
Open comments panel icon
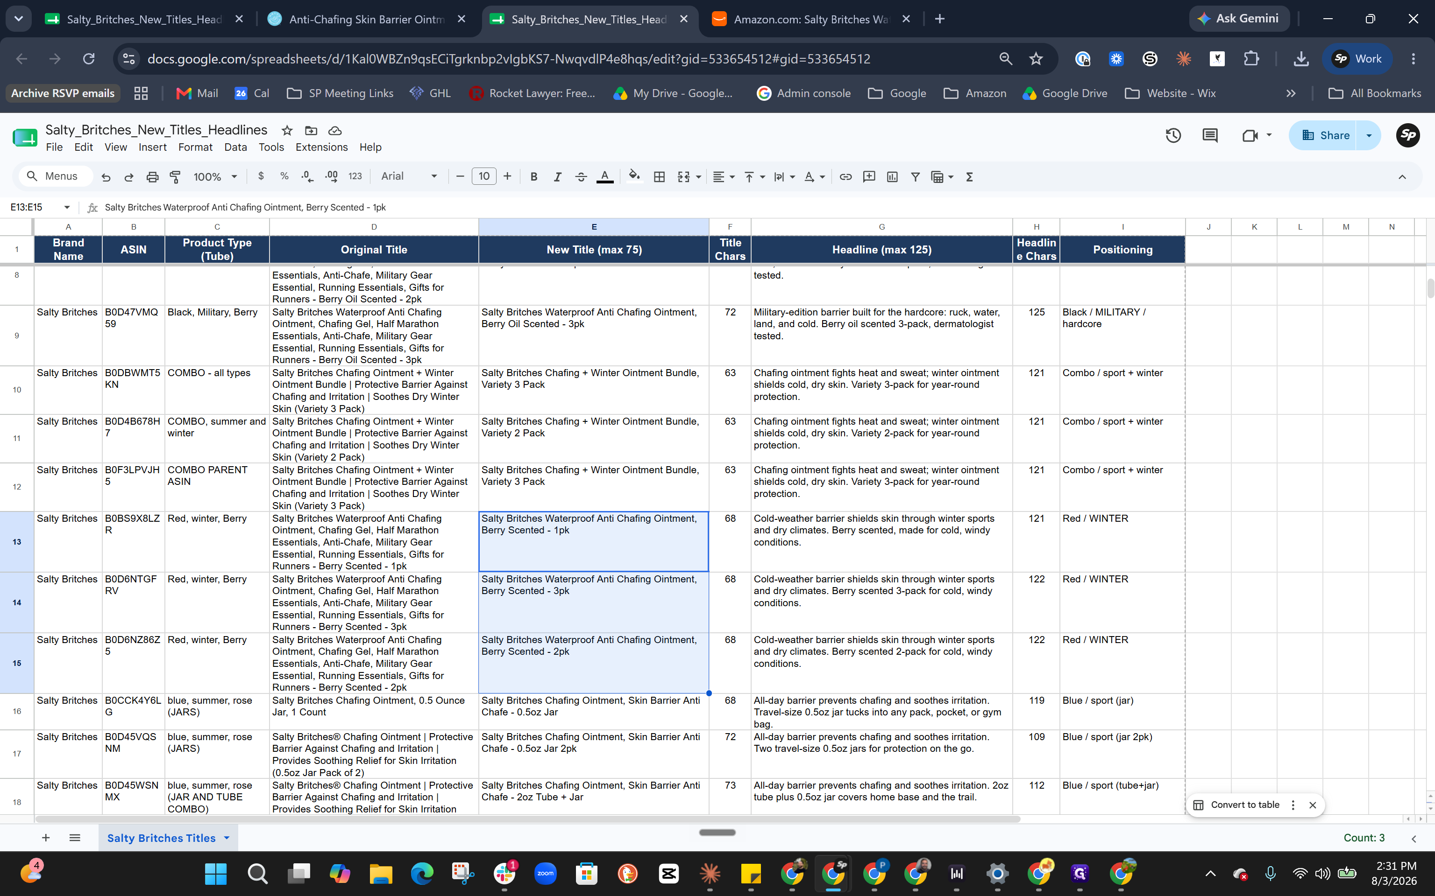point(1210,135)
